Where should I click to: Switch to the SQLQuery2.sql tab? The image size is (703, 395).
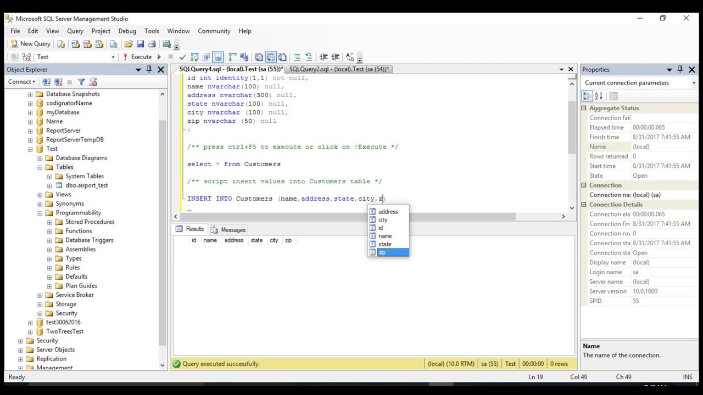pos(338,69)
